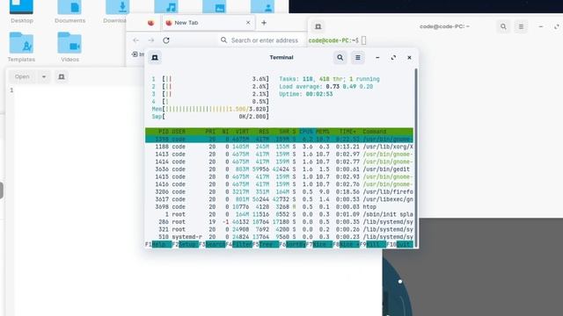Sort htop by the PID column header

pyautogui.click(x=164, y=132)
